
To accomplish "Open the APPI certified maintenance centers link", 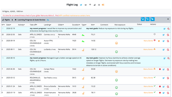I will [x=74, y=16].
